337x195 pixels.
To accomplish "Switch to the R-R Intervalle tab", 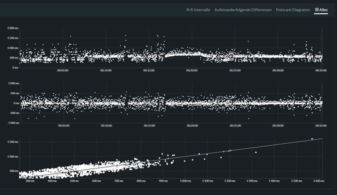I will point(198,10).
